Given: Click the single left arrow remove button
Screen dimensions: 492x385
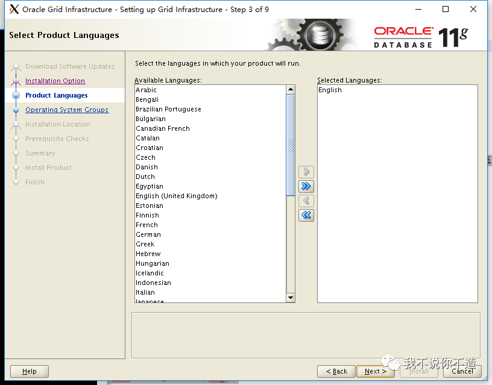Looking at the screenshot, I should (306, 201).
